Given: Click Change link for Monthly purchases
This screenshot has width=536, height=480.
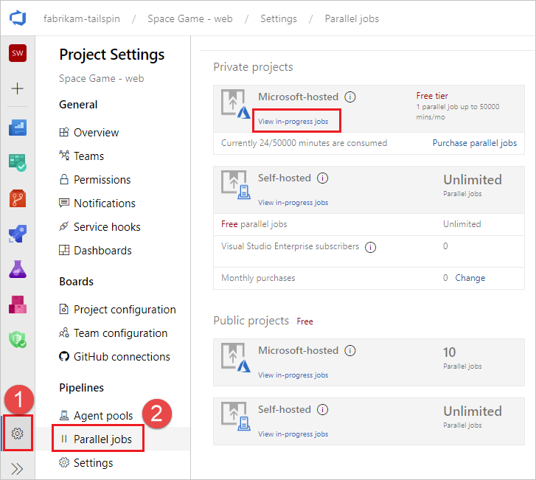Looking at the screenshot, I should pos(470,278).
